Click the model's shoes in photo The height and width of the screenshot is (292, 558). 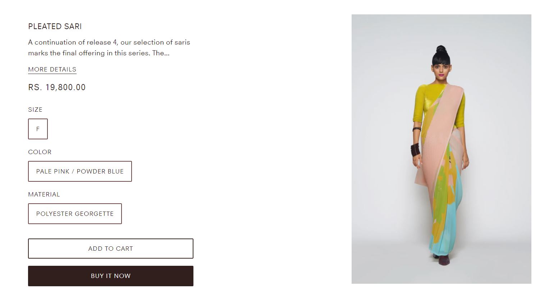443,259
